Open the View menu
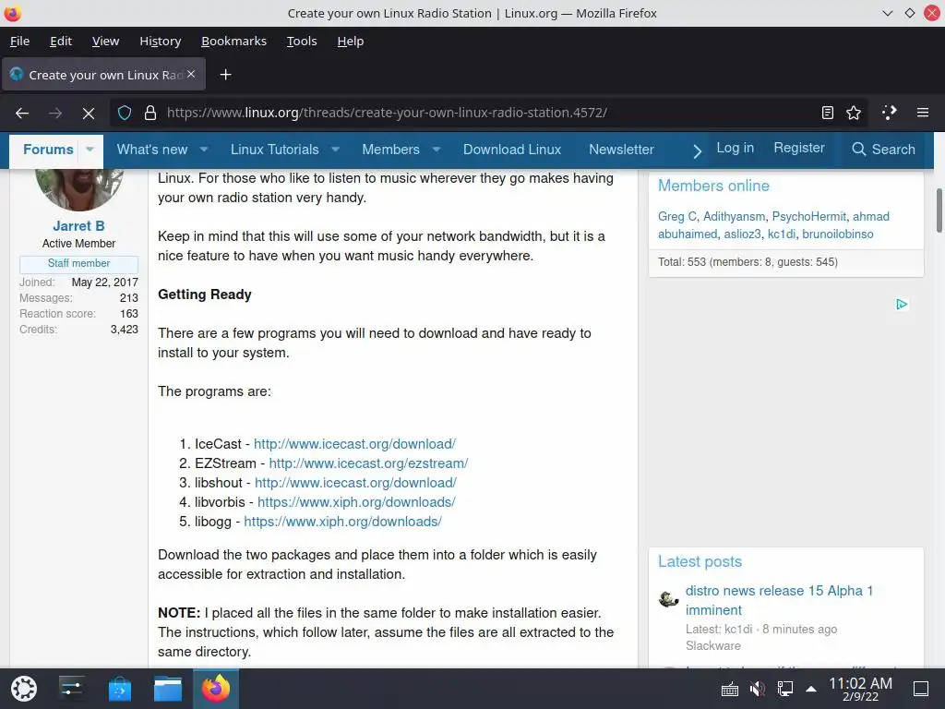 105,41
